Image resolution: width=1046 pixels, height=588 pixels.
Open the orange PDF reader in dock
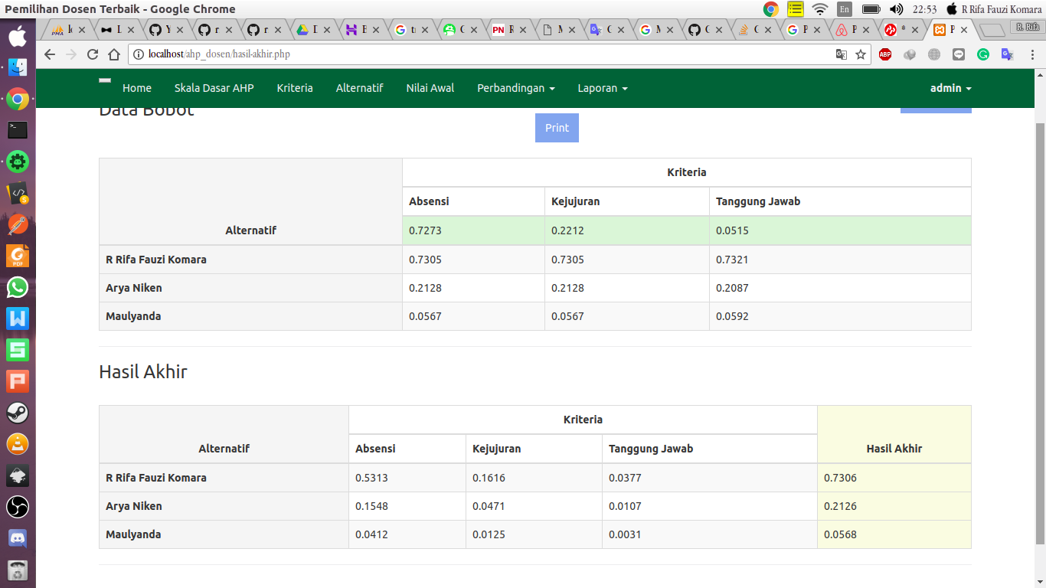click(18, 256)
